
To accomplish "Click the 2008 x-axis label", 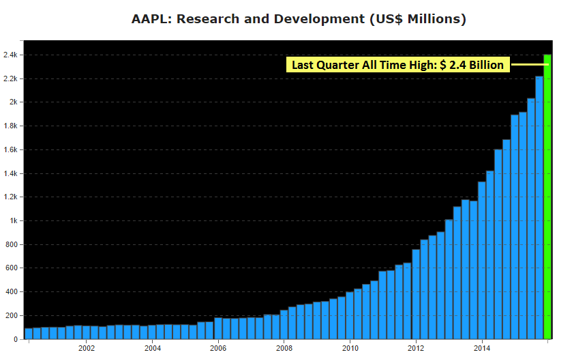I will [284, 348].
